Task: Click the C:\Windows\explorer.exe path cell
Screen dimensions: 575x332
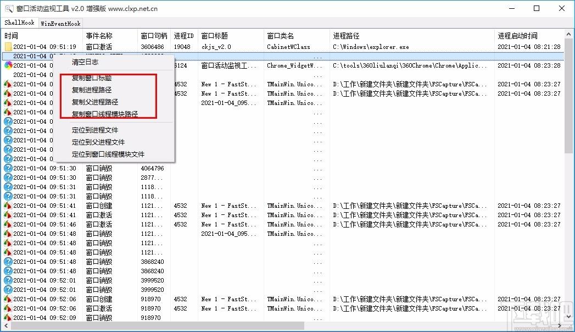Action: (371, 47)
